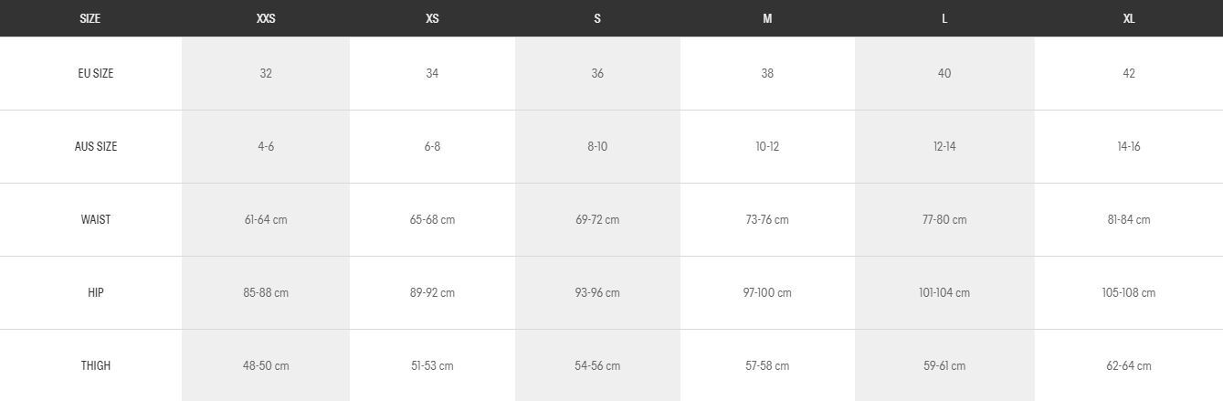Select the 89-92 cm hip value
1223x401 pixels.
432,292
